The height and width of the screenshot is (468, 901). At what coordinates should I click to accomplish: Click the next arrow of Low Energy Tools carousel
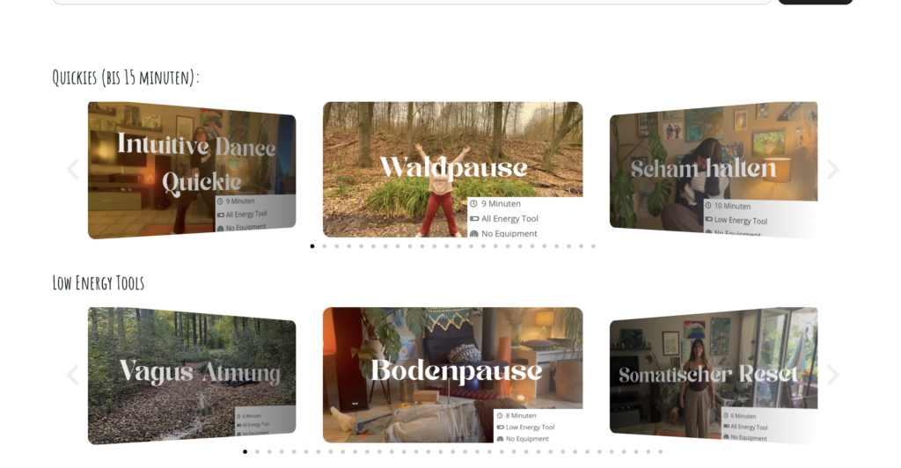point(832,375)
